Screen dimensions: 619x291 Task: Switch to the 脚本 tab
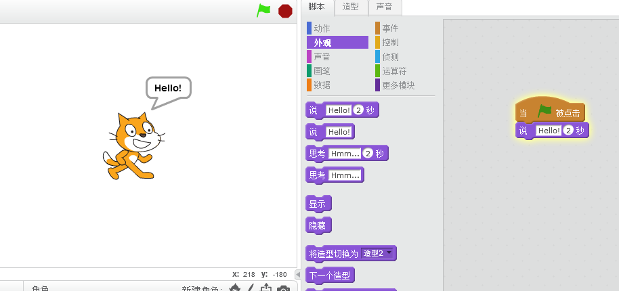(x=316, y=7)
